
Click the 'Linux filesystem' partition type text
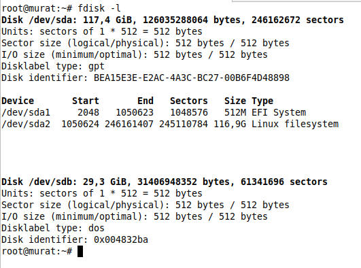pyautogui.click(x=295, y=124)
